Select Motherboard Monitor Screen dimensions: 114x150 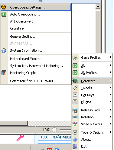[36, 59]
